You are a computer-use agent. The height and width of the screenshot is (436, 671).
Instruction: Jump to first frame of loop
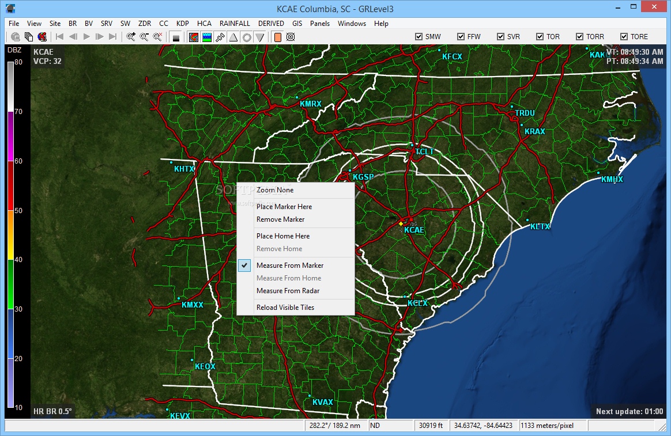click(60, 37)
